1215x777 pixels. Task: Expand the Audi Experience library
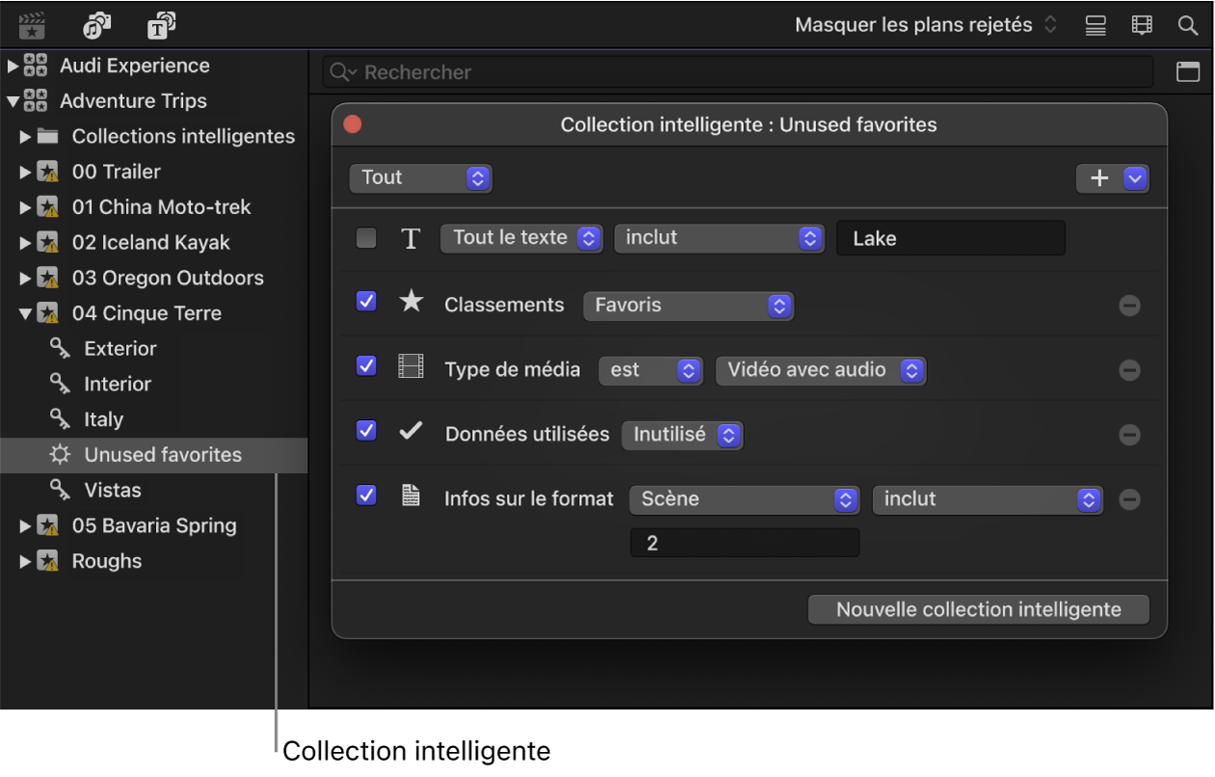[x=13, y=65]
